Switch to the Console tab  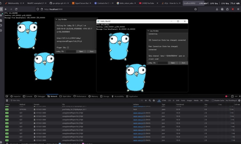coord(27,96)
